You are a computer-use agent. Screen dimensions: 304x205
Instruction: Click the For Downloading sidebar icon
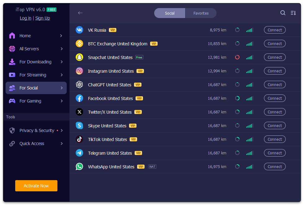[x=12, y=62]
